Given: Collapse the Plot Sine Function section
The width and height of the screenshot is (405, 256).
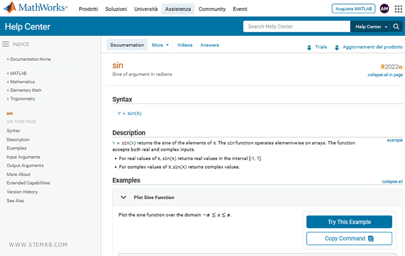Looking at the screenshot, I should [123, 197].
